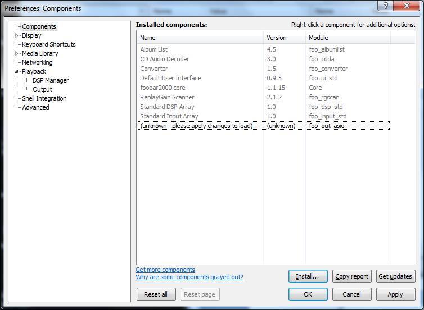Select the CD Audio Decoder component
Image resolution: width=424 pixels, height=310 pixels.
tap(264, 59)
